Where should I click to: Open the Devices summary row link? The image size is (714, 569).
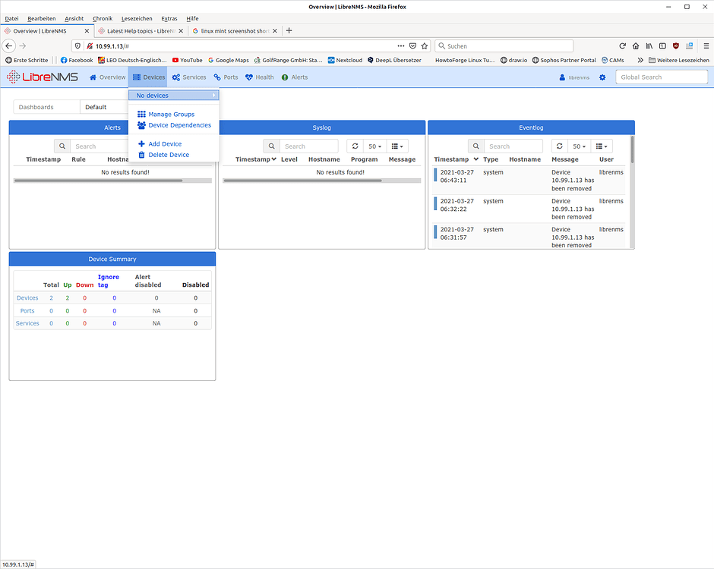click(x=27, y=297)
